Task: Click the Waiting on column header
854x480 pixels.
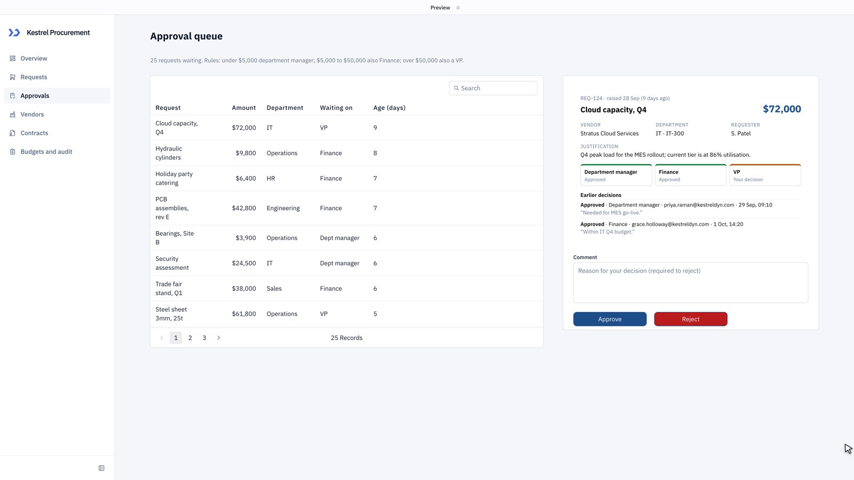Action: [x=336, y=108]
